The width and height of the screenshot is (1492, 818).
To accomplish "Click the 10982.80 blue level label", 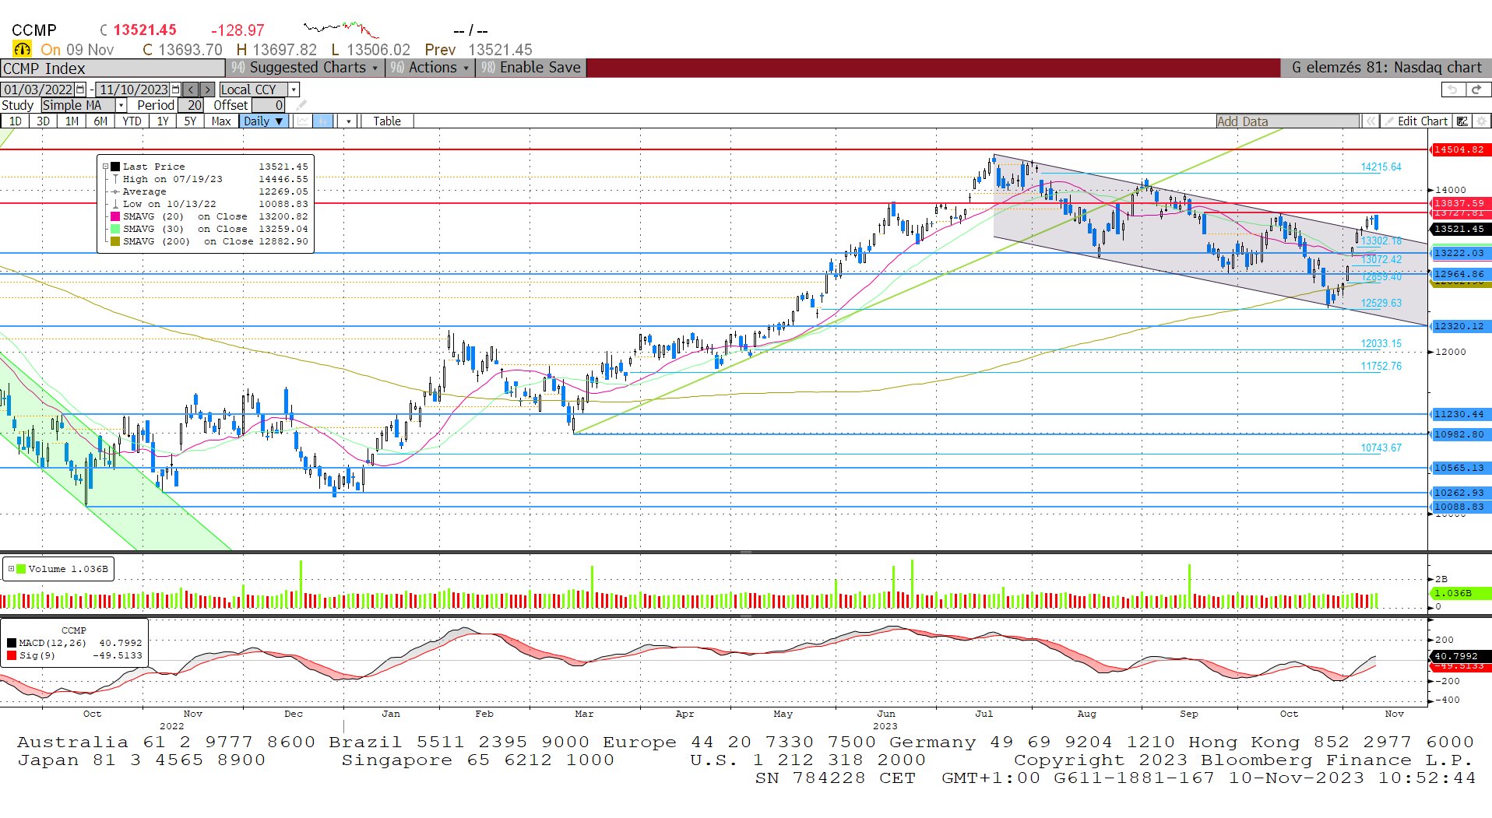I will coord(1459,434).
